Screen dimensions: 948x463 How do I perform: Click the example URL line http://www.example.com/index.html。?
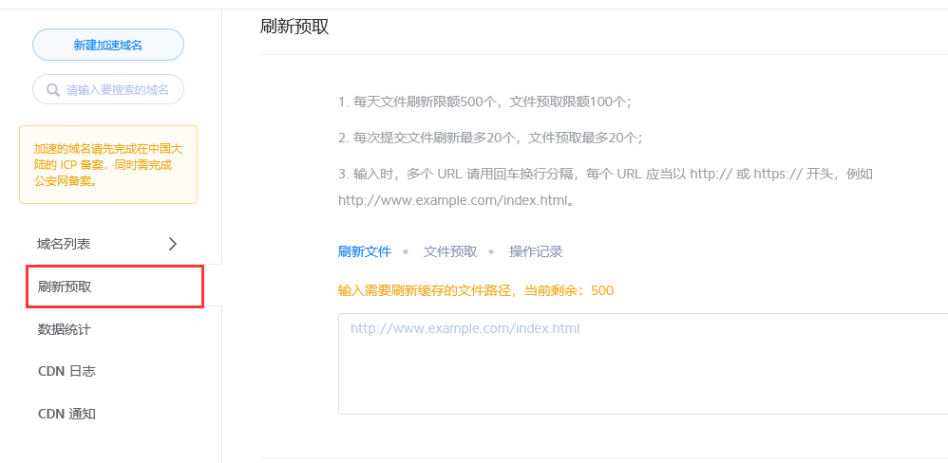tap(456, 200)
